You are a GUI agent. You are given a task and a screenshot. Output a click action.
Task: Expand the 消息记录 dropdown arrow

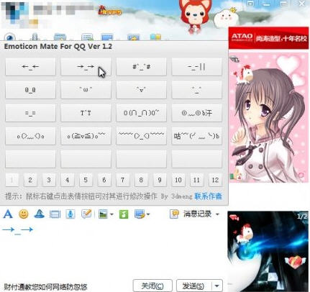point(217,214)
